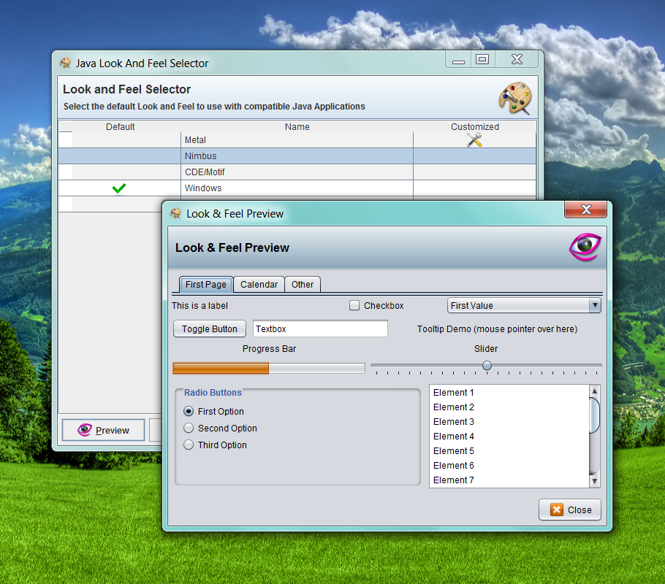665x584 pixels.
Task: Click the crossed tools icon in Metal row
Action: [474, 140]
